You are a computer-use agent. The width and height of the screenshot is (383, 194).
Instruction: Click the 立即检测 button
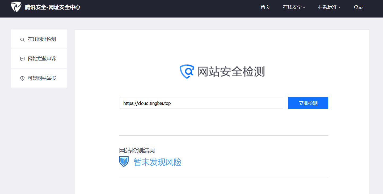[308, 103]
